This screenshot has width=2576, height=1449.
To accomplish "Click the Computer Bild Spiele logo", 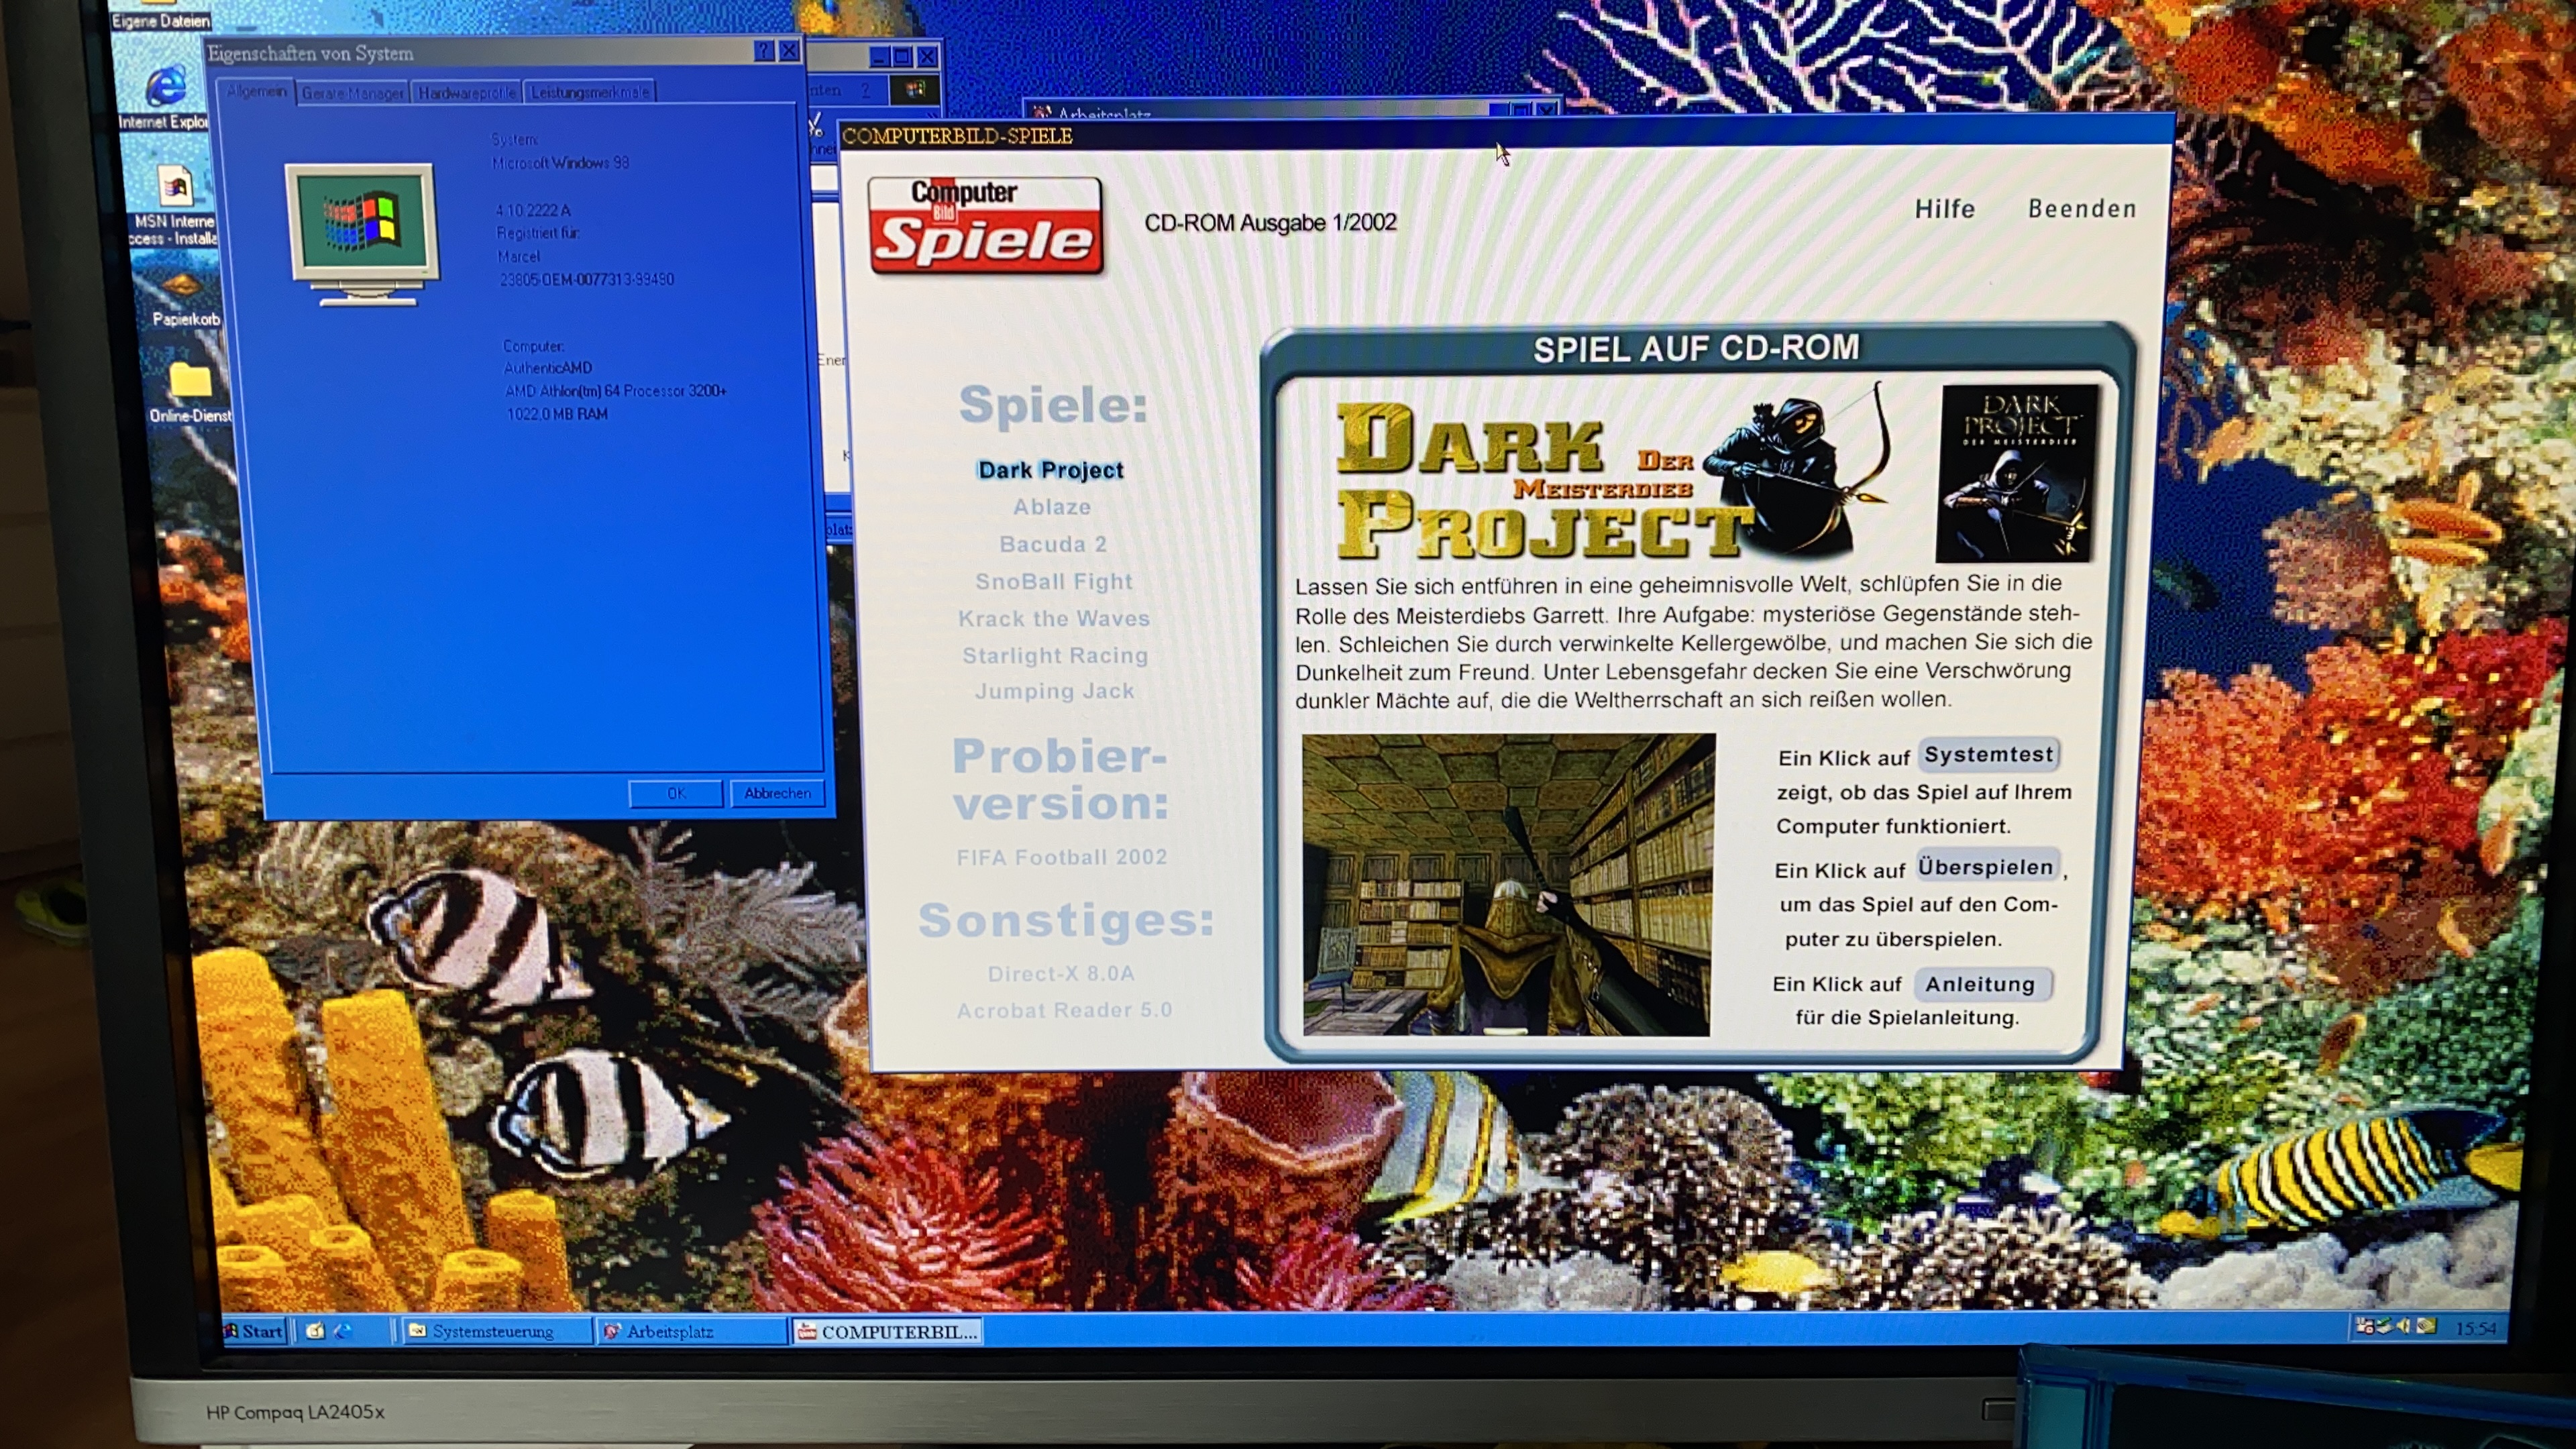I will click(x=985, y=226).
